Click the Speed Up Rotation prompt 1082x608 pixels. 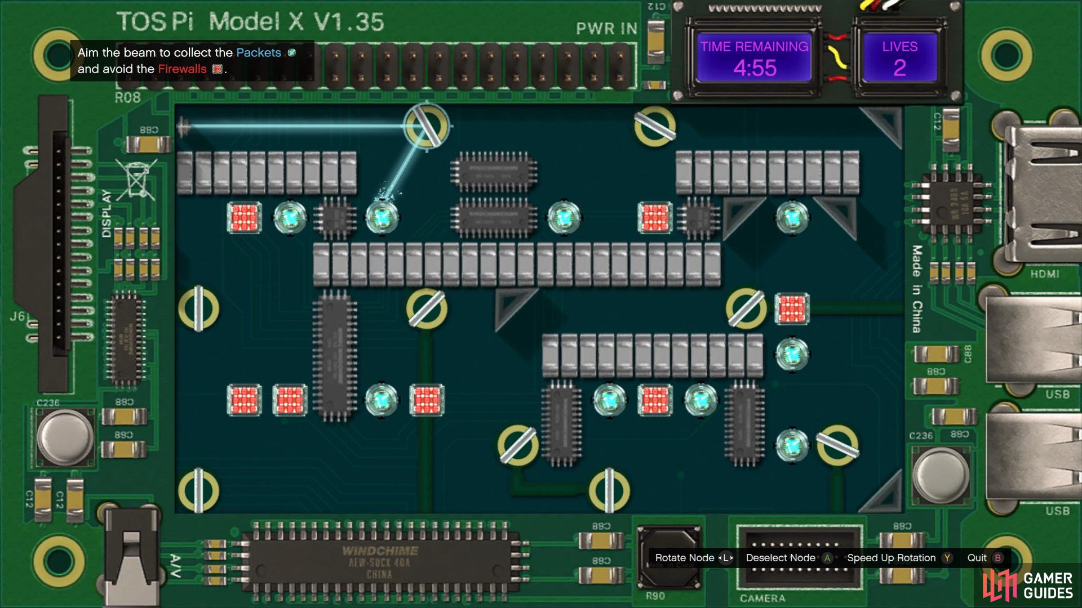pyautogui.click(x=900, y=558)
